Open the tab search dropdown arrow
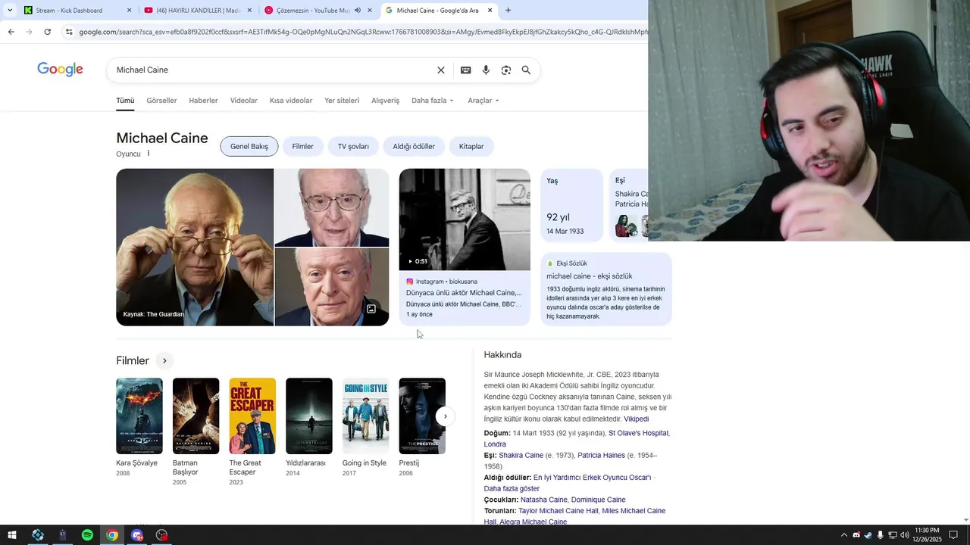 10,11
